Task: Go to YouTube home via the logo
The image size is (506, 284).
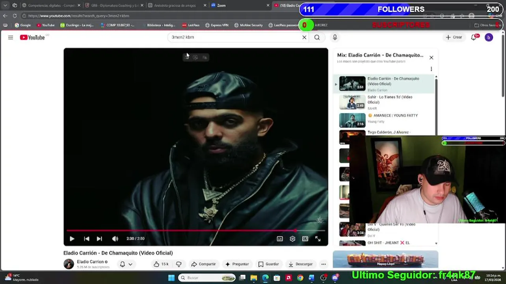Action: (x=32, y=37)
